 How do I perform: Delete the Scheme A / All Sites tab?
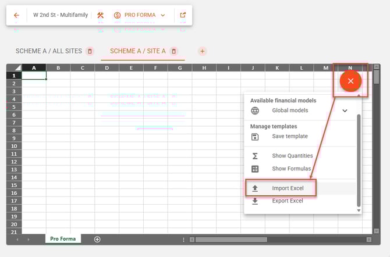tap(89, 51)
